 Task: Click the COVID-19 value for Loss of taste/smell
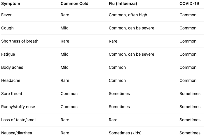click(190, 120)
